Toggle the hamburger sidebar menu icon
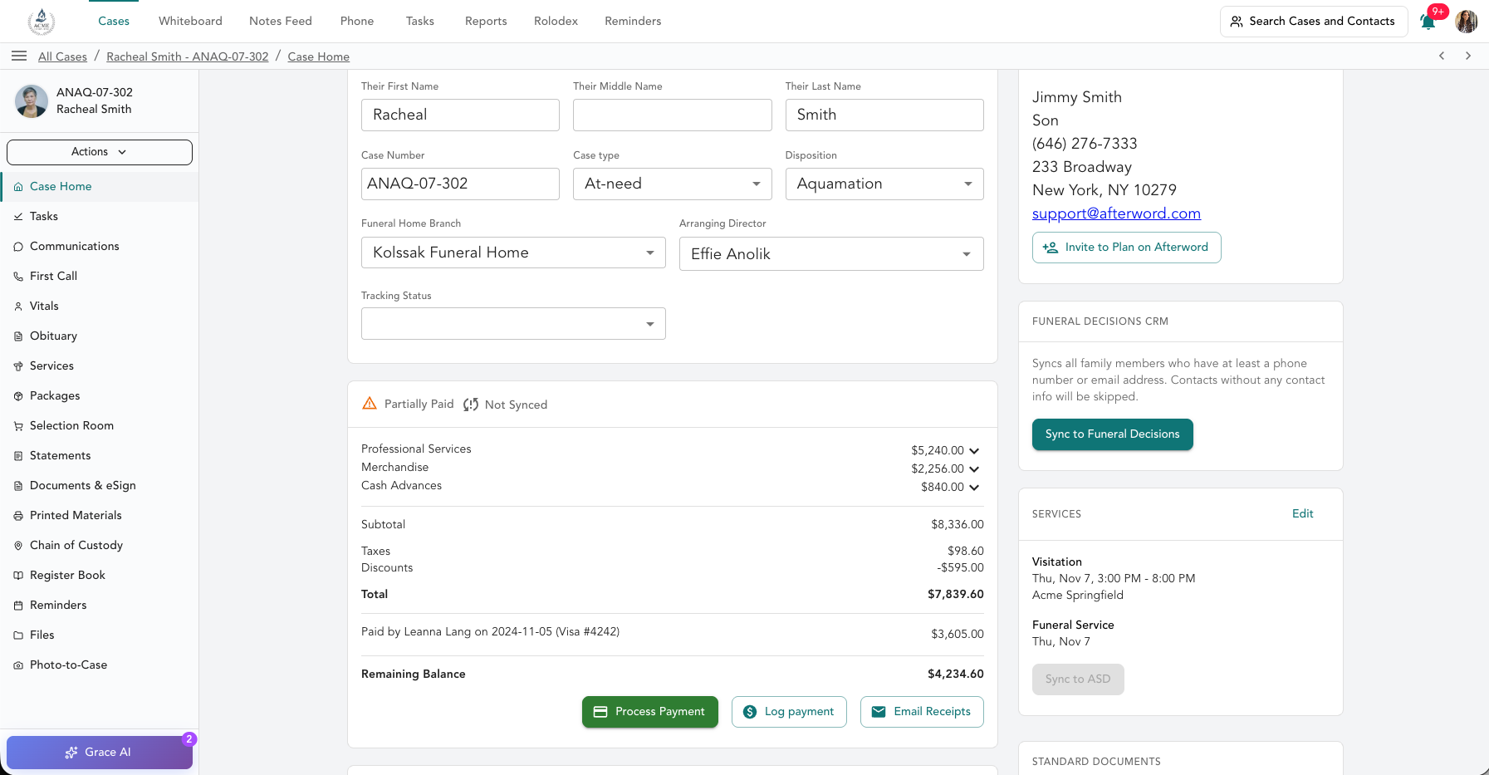Image resolution: width=1489 pixels, height=775 pixels. 19,56
